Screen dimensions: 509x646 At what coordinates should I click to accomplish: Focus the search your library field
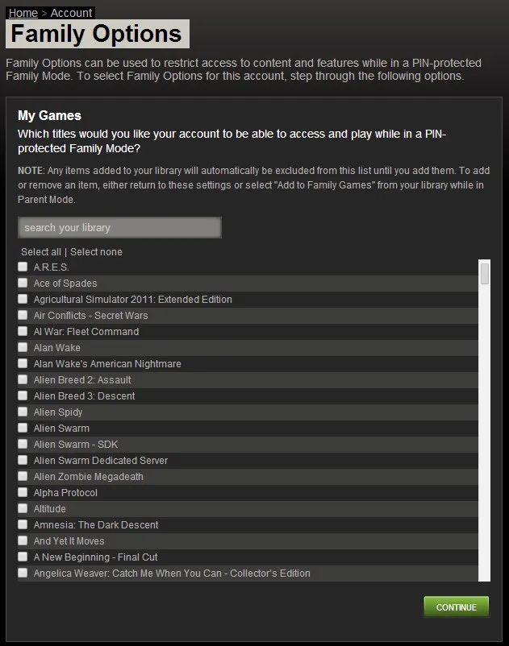[119, 227]
